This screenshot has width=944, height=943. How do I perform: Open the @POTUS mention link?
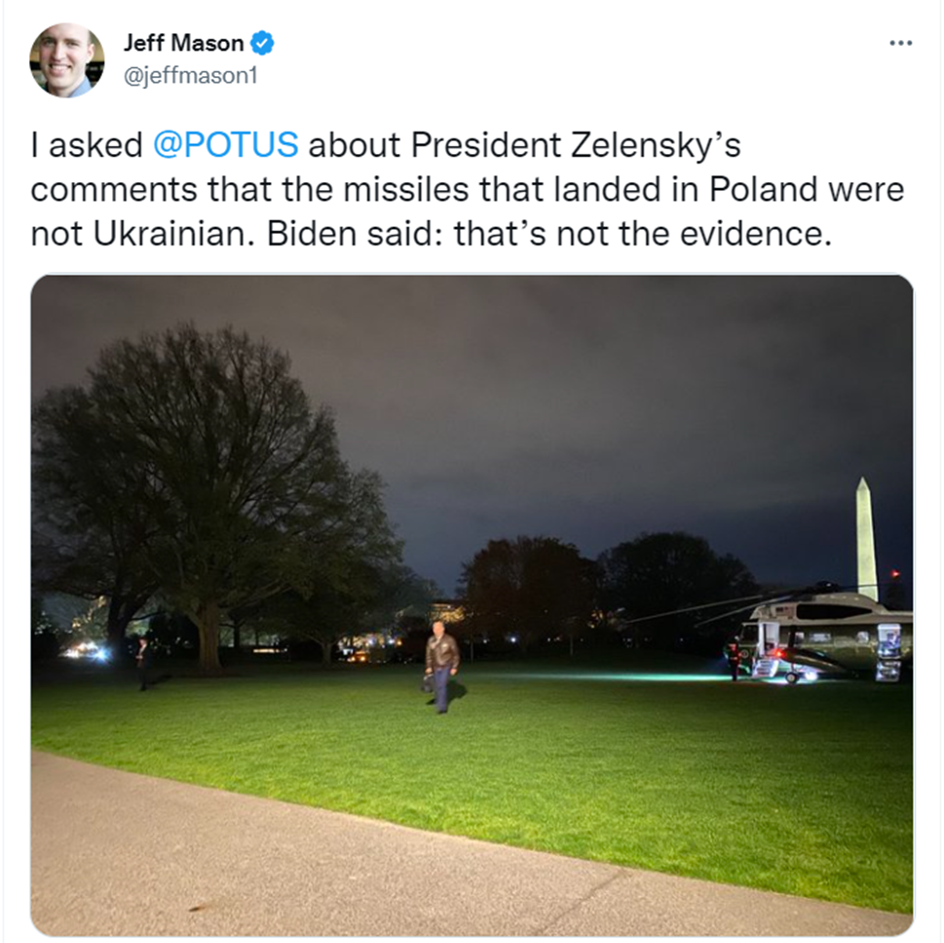pyautogui.click(x=226, y=145)
